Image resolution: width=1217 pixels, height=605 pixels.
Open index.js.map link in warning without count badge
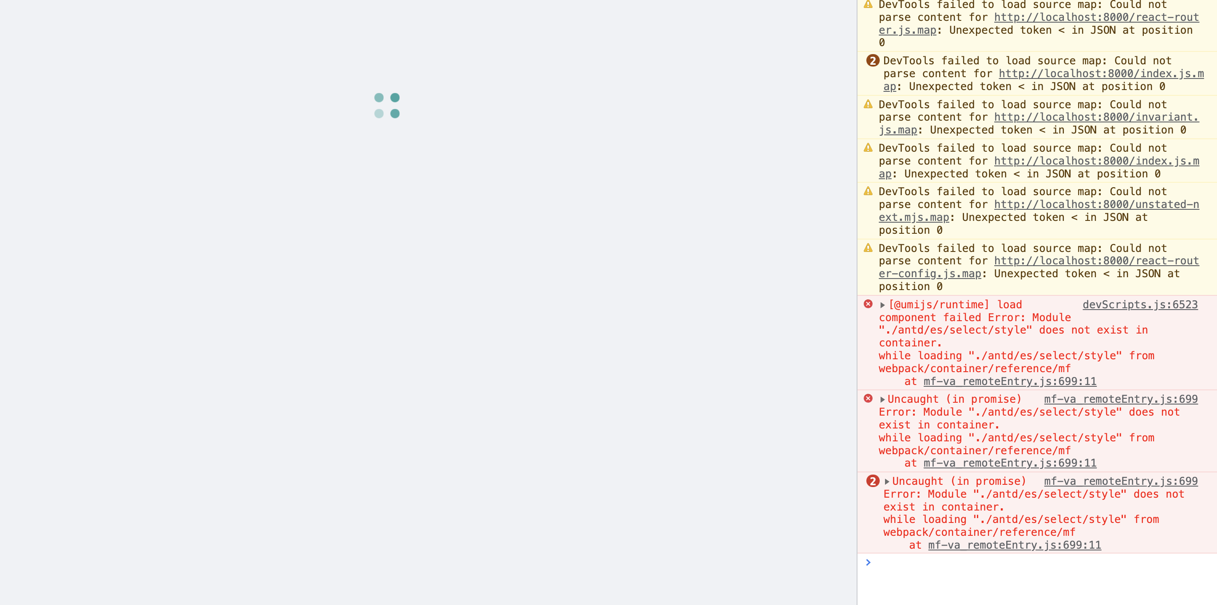pyautogui.click(x=1096, y=161)
